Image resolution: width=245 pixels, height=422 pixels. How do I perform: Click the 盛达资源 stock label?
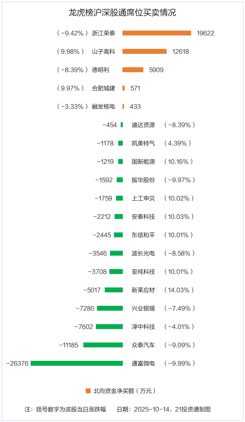coord(143,125)
